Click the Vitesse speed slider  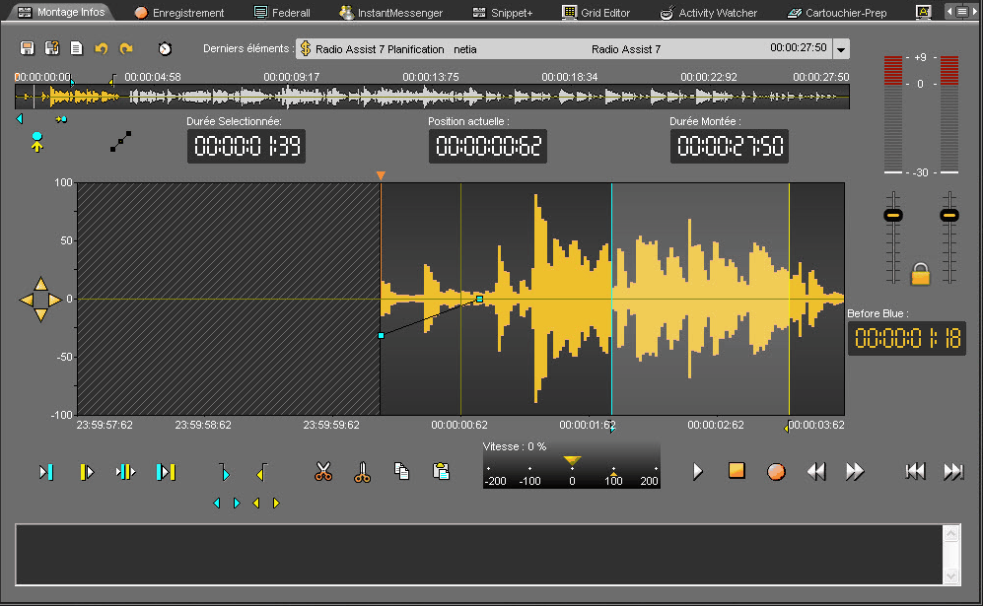pos(572,466)
